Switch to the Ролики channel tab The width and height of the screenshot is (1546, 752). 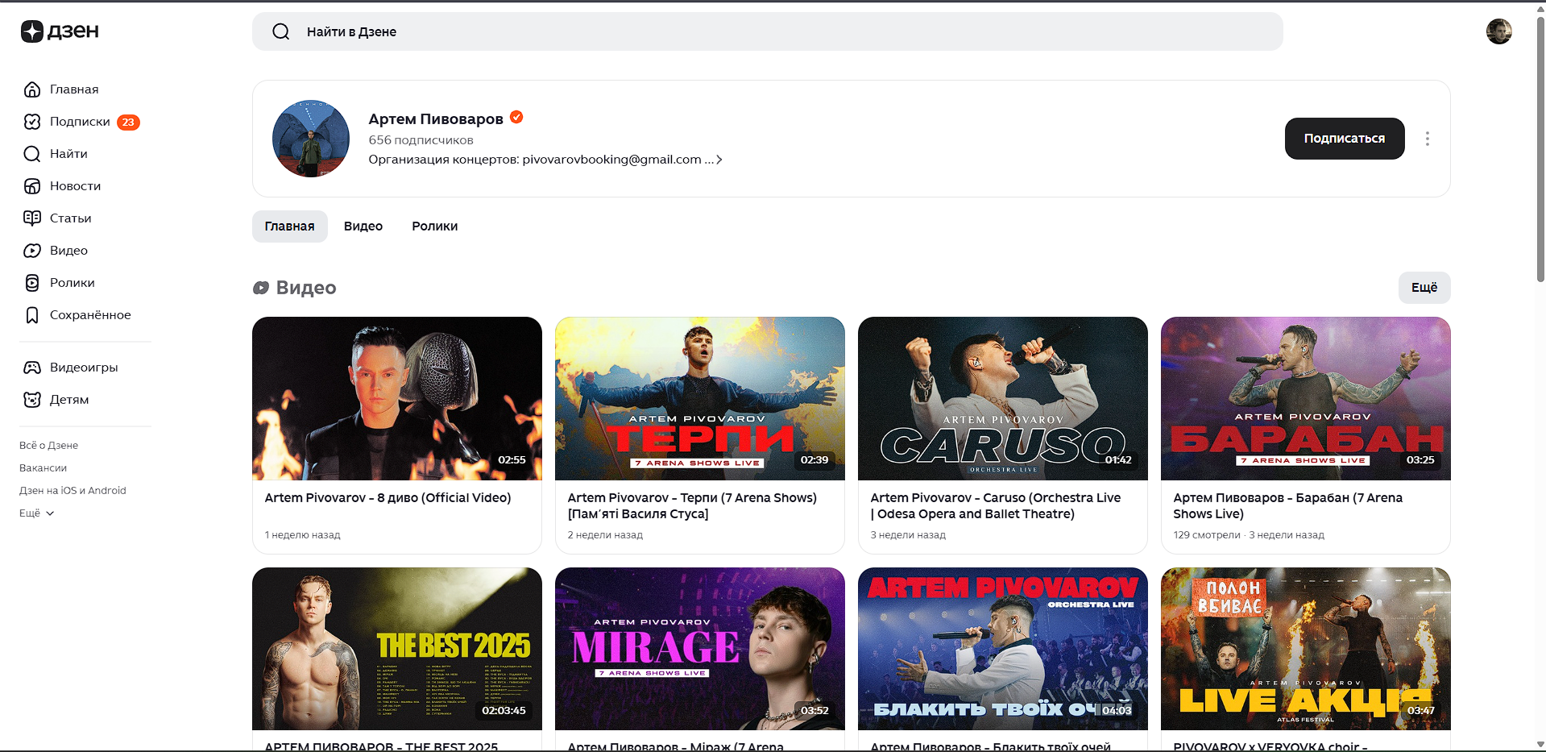pyautogui.click(x=435, y=226)
